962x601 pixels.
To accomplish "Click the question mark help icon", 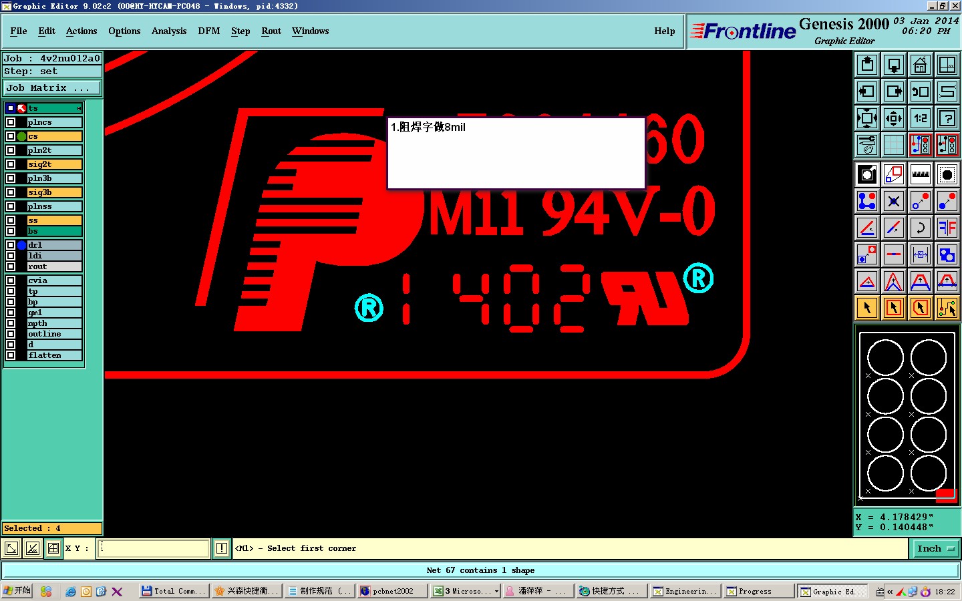I will point(947,118).
